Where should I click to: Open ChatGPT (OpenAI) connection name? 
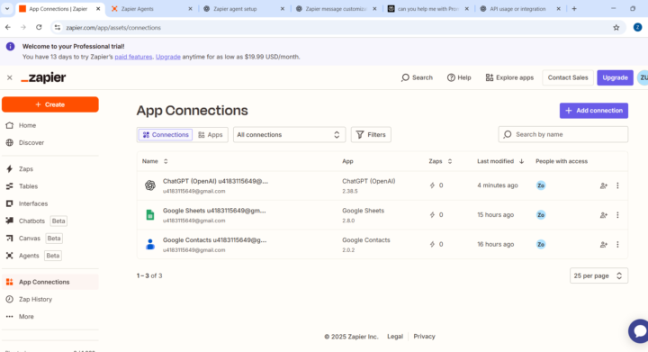tap(215, 181)
